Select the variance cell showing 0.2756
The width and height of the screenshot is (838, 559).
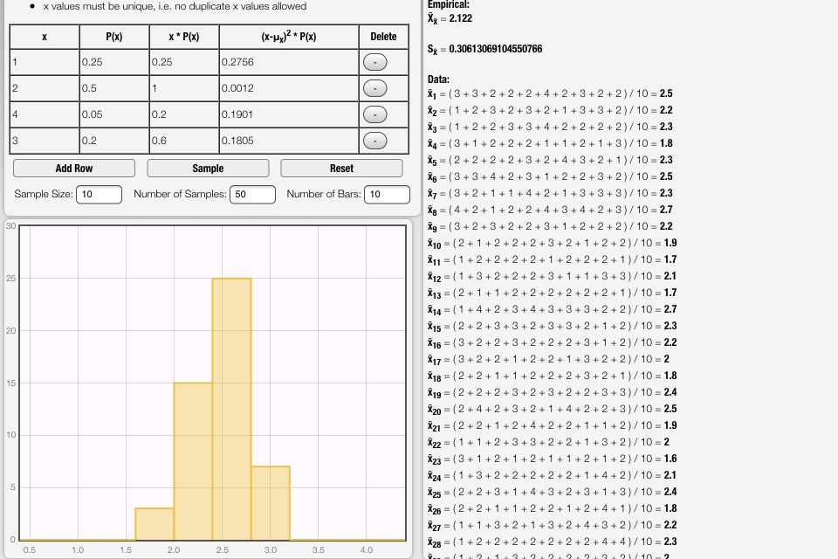tap(289, 62)
